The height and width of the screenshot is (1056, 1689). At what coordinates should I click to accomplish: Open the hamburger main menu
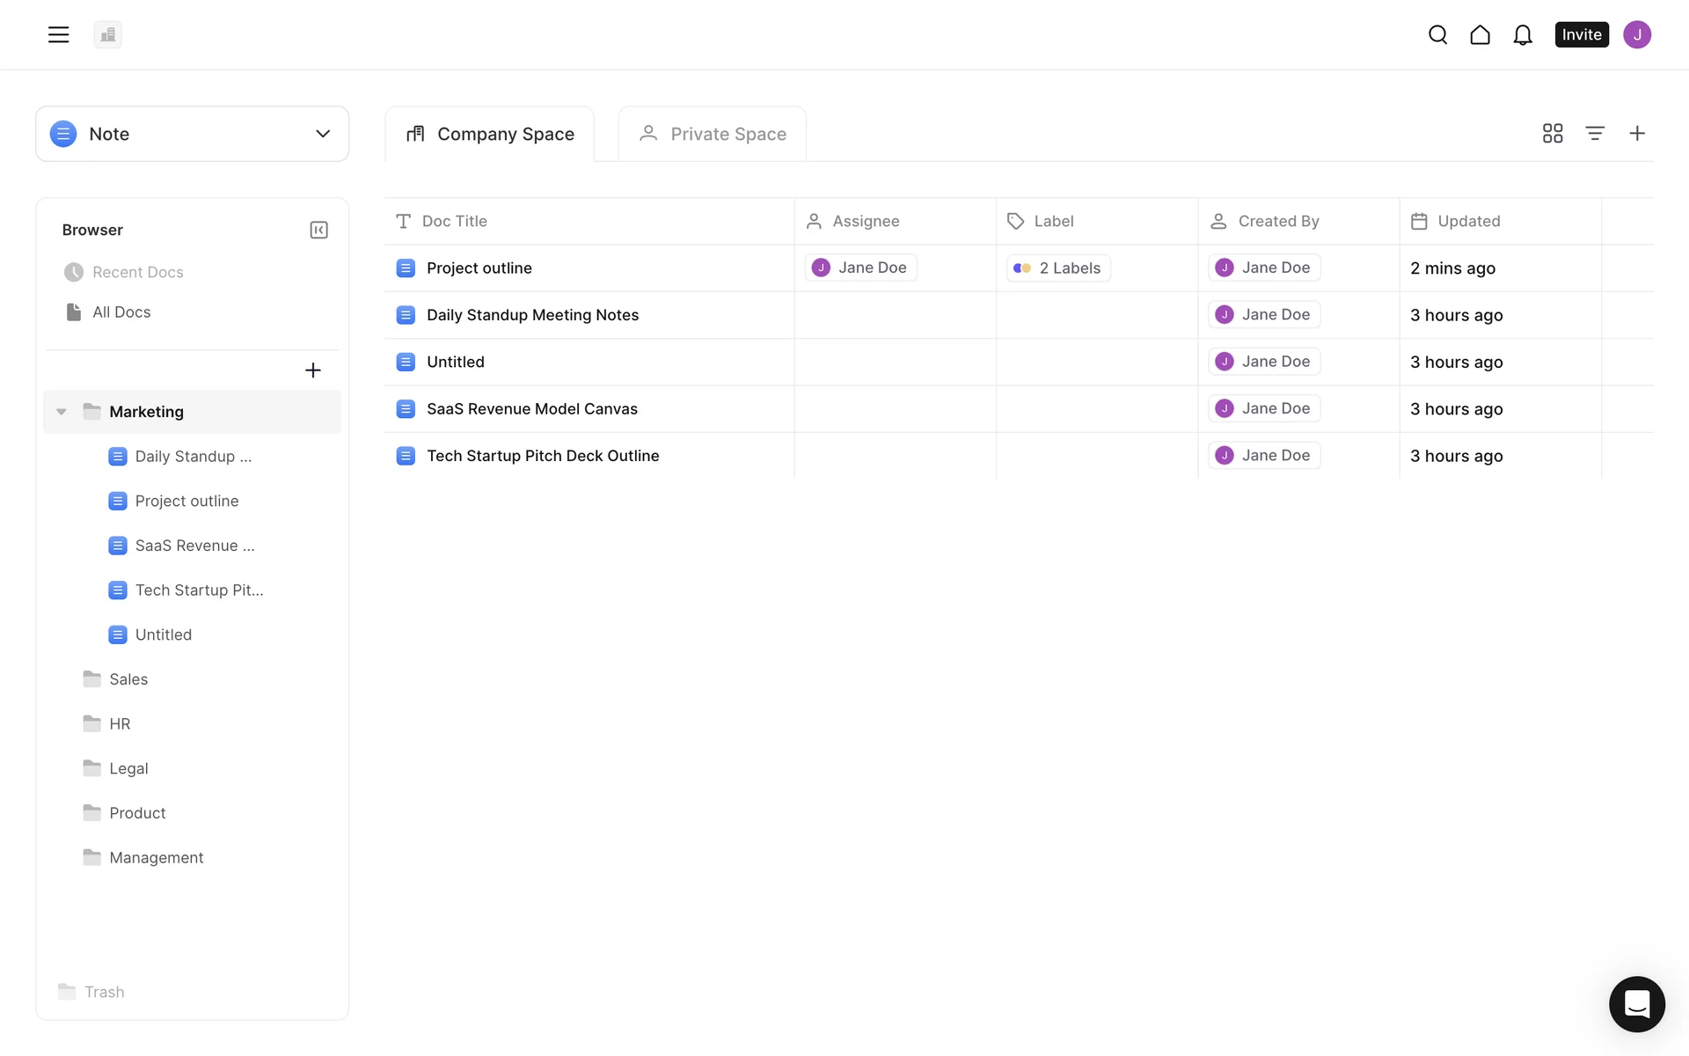[x=58, y=34]
